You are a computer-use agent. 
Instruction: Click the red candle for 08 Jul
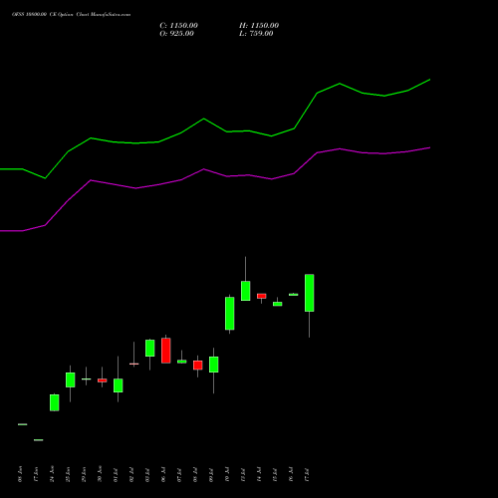198,366
